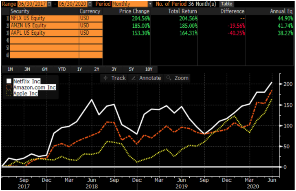Click the empty security field in row 5
The image size is (296, 191).
pos(44,47)
